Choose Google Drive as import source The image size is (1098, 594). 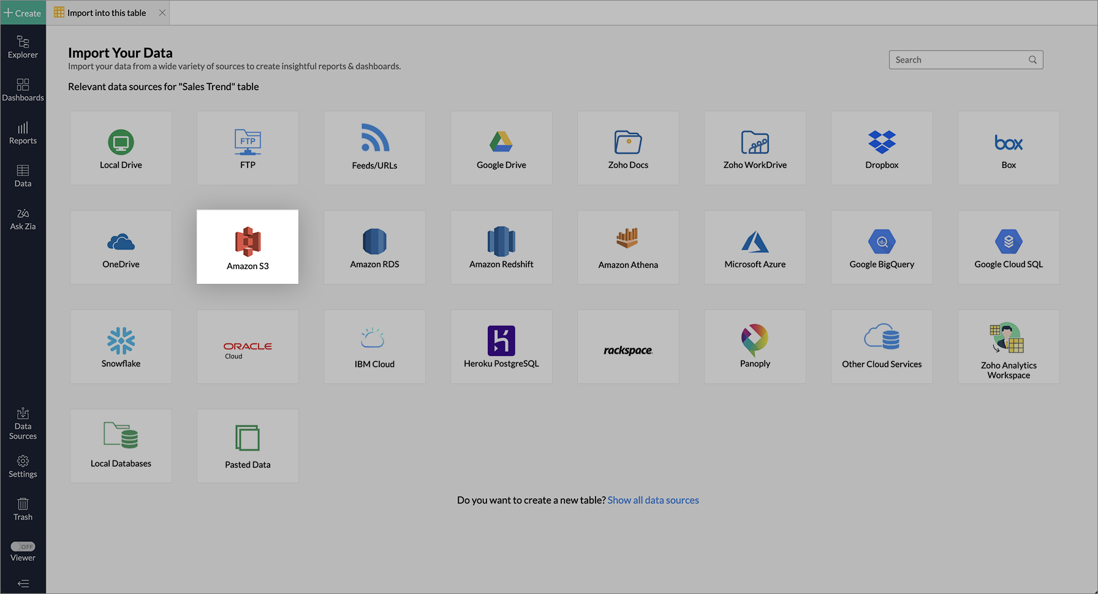coord(501,148)
